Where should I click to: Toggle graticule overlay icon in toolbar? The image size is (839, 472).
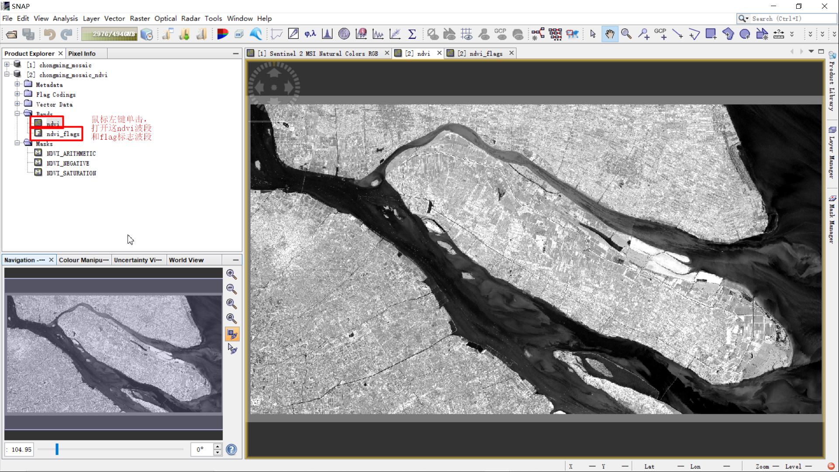point(466,34)
